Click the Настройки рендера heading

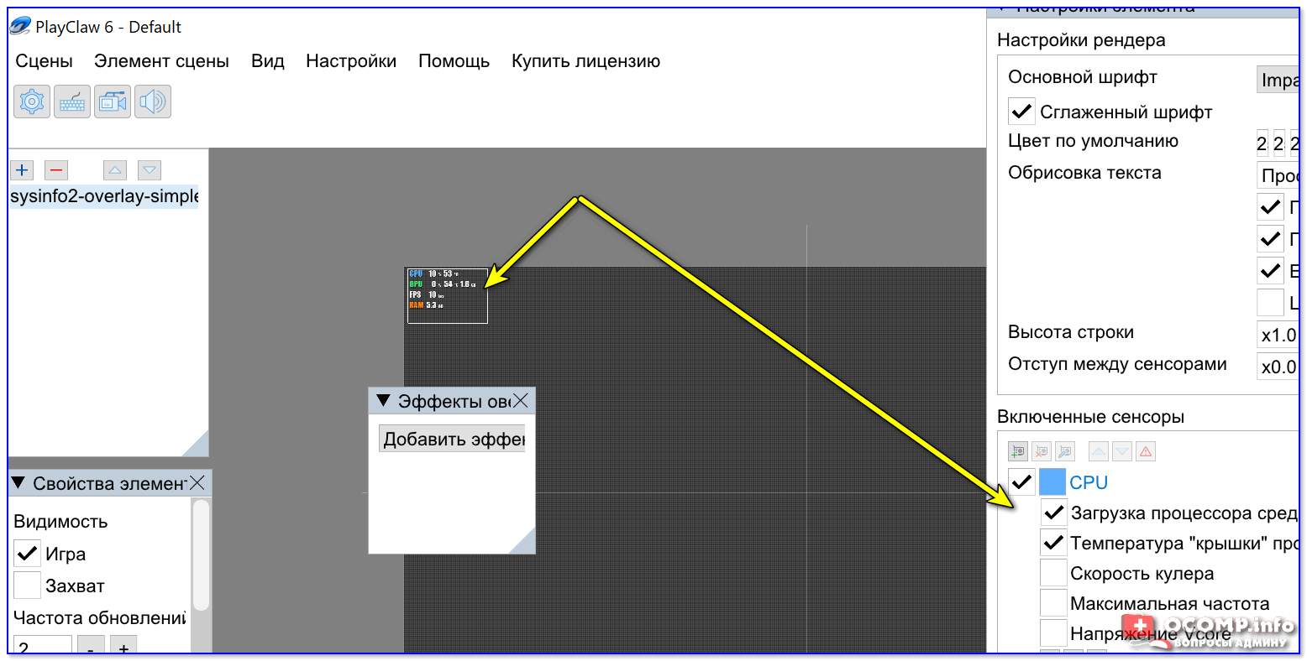(x=1081, y=40)
